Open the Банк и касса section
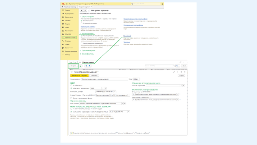Screen dimensions: 257x145 click(x=69, y=17)
